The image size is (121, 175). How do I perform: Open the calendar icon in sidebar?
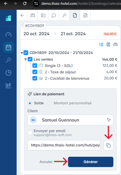(x=8, y=47)
